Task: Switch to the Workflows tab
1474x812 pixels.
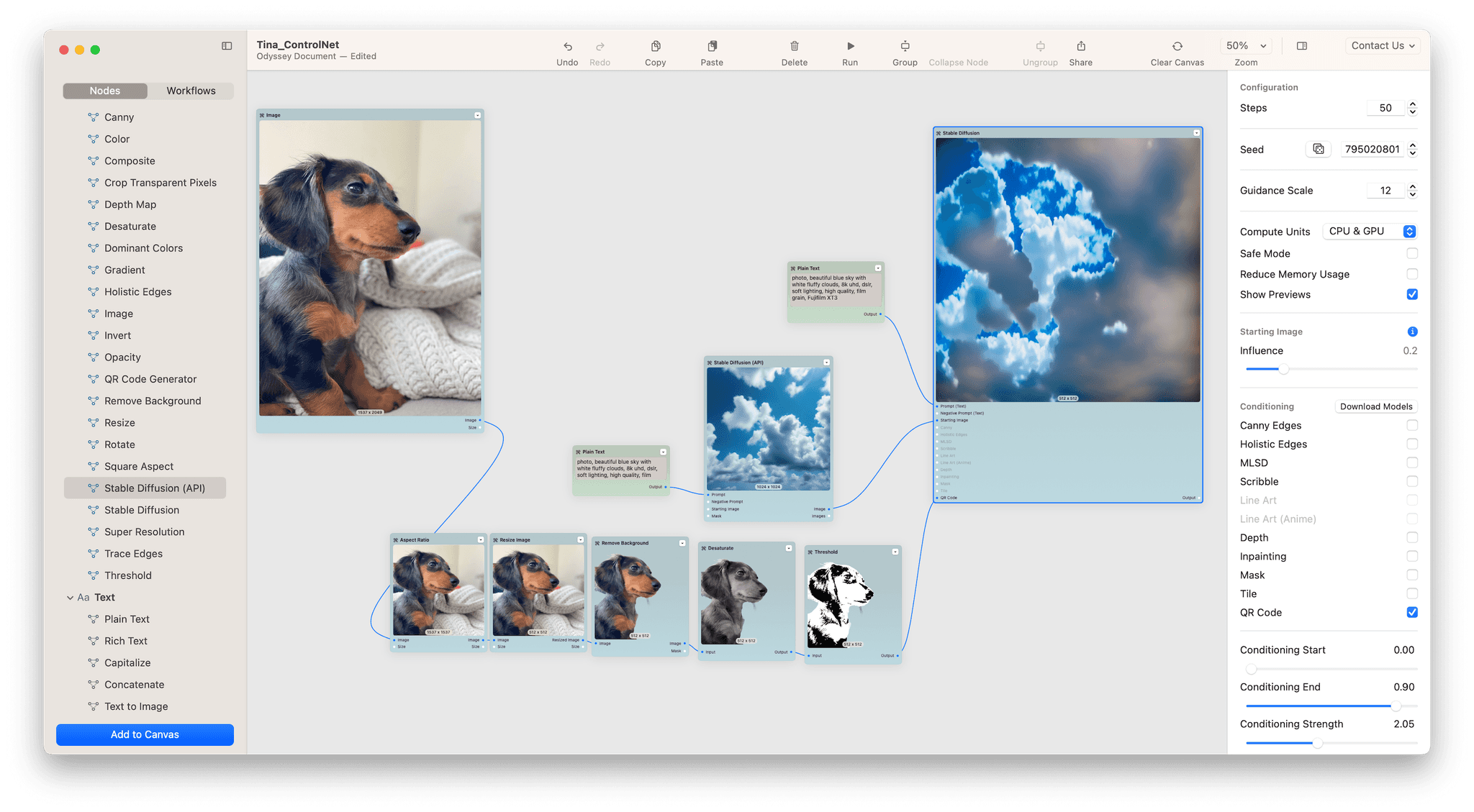Action: tap(190, 91)
